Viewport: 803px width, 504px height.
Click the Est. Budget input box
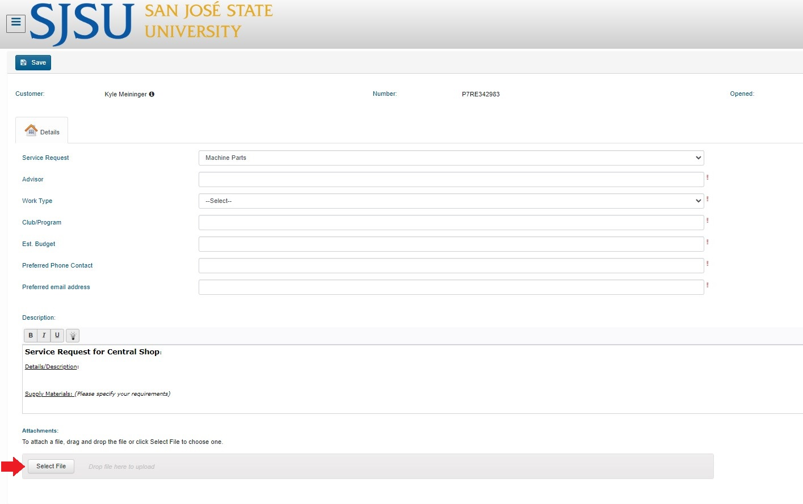pos(451,244)
